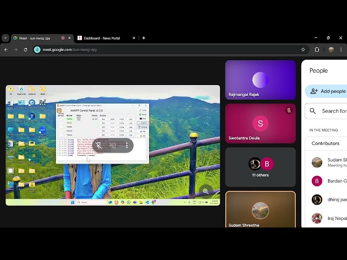Click the zoom magnifier on shared screen
Image resolution: width=347 pixels, height=260 pixels.
click(206, 191)
